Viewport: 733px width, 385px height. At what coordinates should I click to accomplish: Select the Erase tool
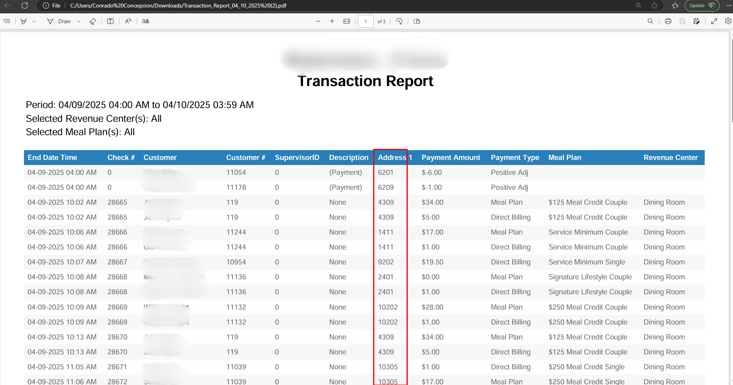93,21
